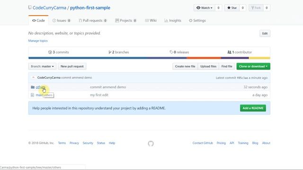Image resolution: width=303 pixels, height=170 pixels.
Task: Open the Status footer link
Action: (101, 143)
